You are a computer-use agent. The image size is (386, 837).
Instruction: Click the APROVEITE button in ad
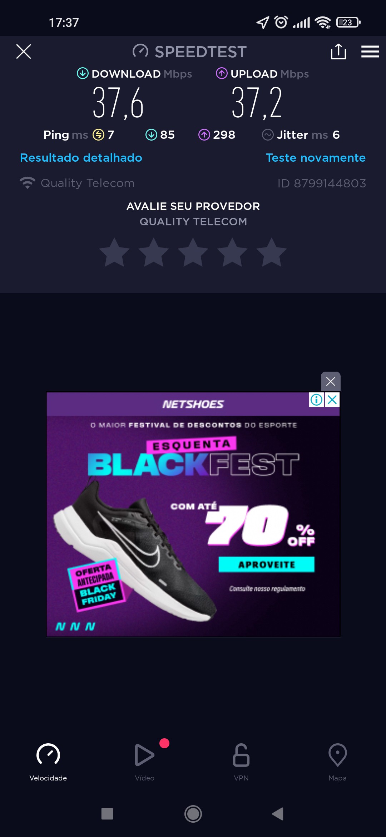coord(267,564)
